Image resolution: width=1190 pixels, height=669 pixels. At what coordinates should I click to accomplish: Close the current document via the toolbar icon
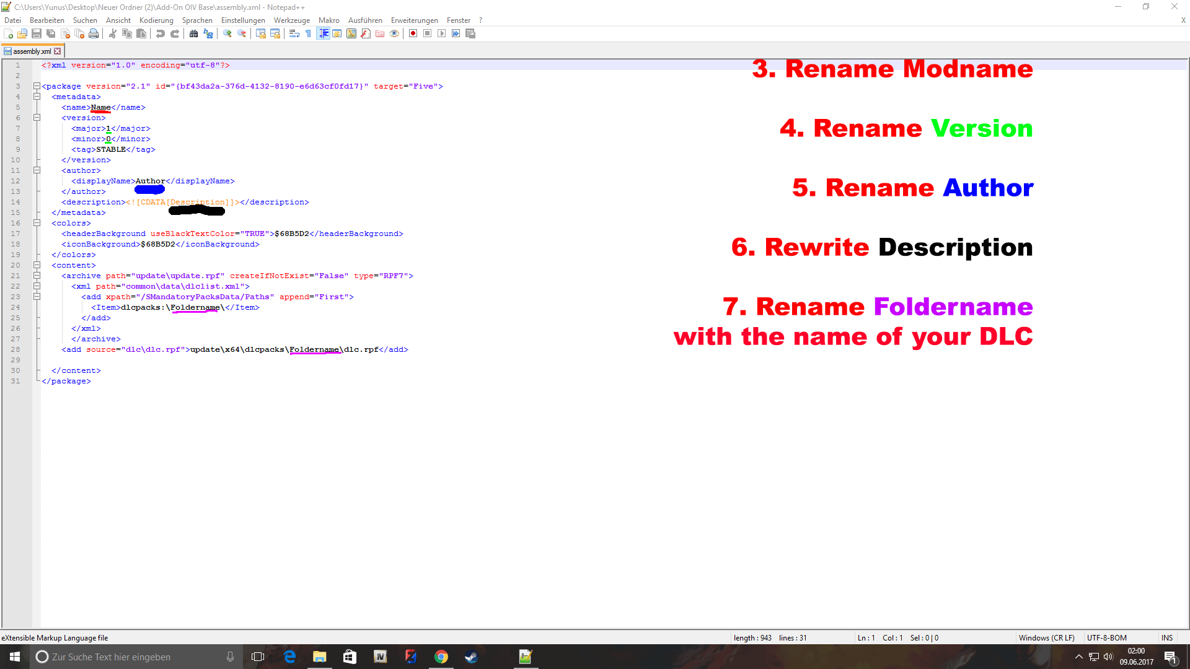(65, 33)
